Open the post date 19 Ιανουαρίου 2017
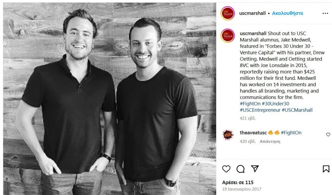Image resolution: width=332 pixels, height=195 pixels. [x=242, y=189]
